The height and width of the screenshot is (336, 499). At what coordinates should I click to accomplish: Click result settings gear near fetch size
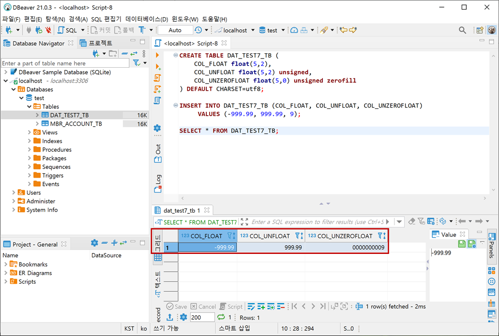[183, 317]
